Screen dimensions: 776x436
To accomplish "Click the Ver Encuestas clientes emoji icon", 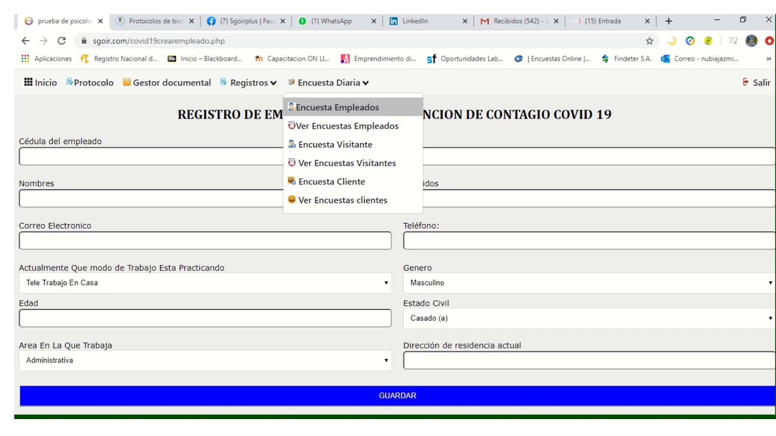I will (292, 200).
